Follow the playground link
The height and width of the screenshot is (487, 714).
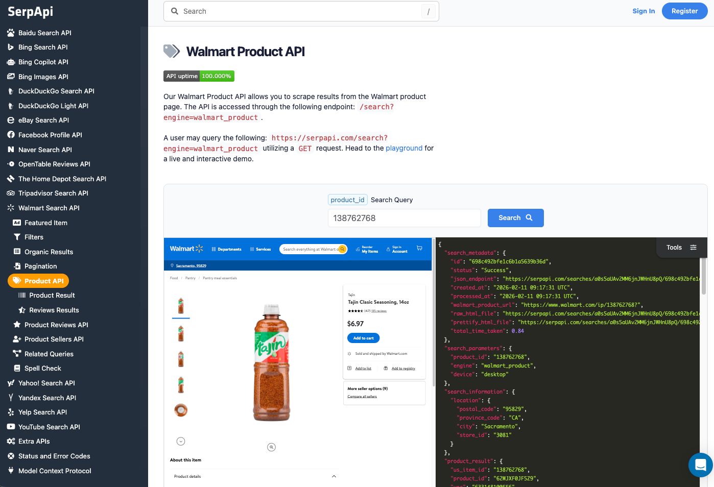click(x=403, y=148)
